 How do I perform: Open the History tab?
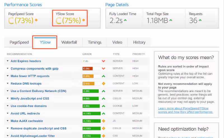(139, 42)
